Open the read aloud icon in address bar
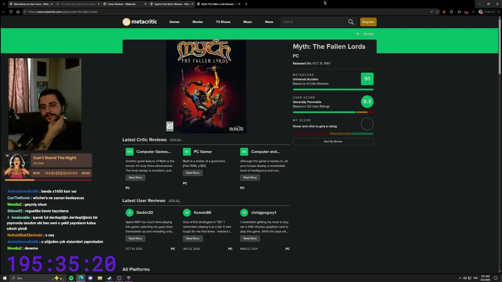Viewport: 502px width, 282px height. (x=431, y=12)
